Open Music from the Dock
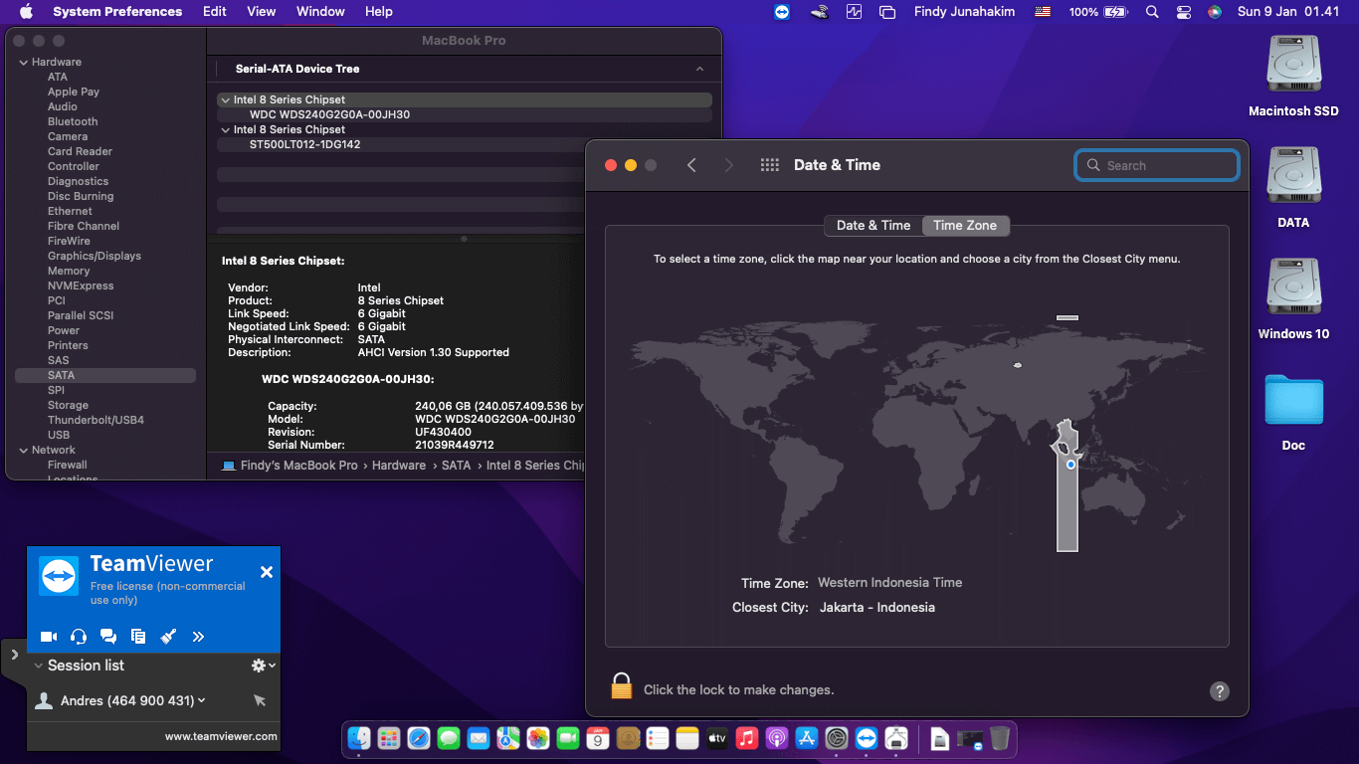This screenshot has width=1359, height=764. point(747,738)
